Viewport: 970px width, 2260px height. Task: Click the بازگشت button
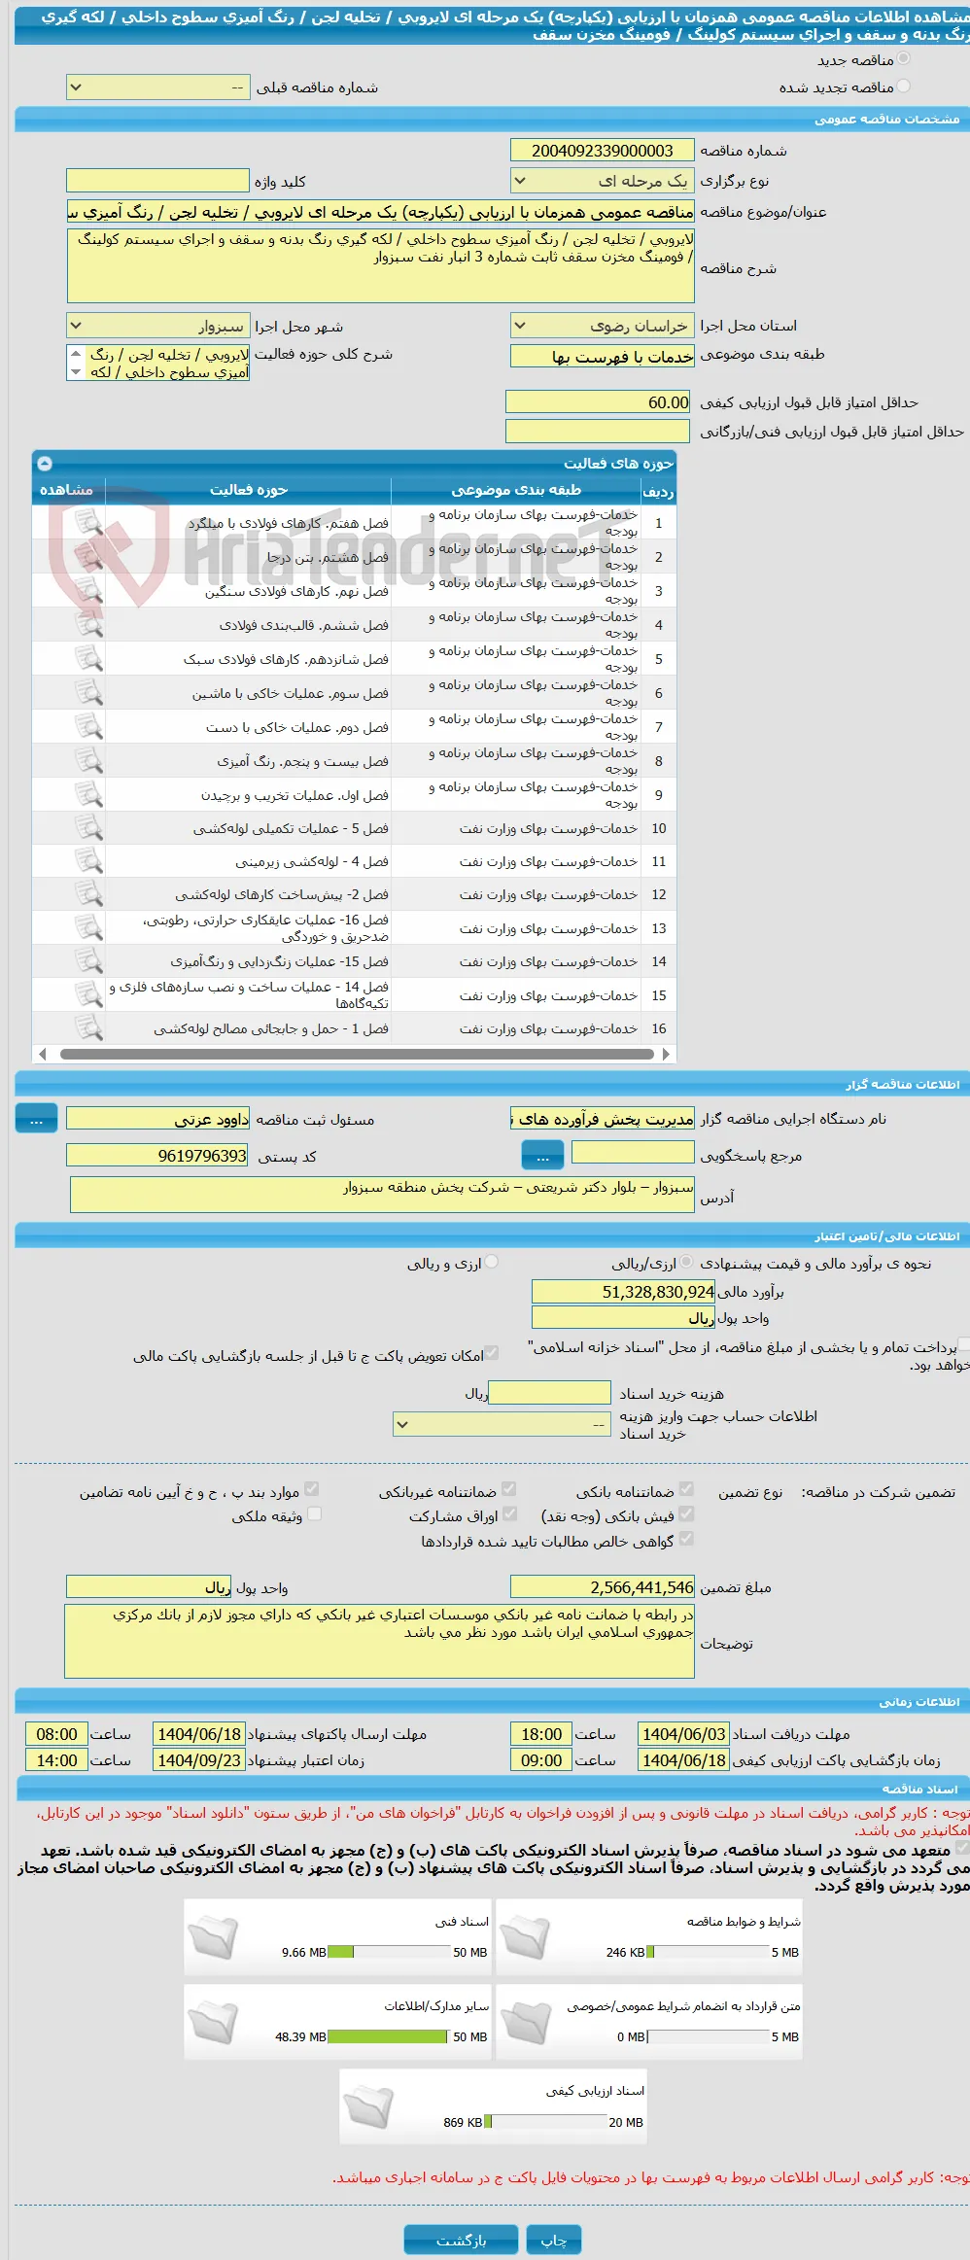(462, 2240)
